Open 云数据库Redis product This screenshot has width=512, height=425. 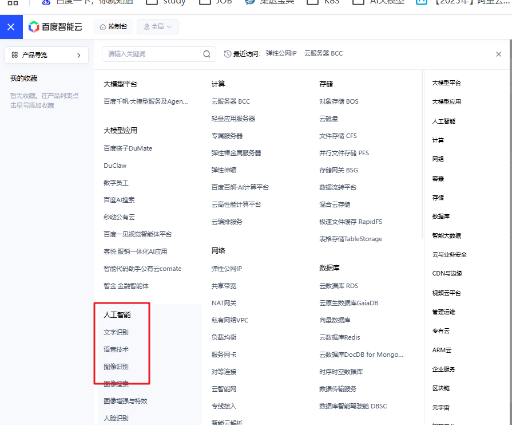point(340,337)
